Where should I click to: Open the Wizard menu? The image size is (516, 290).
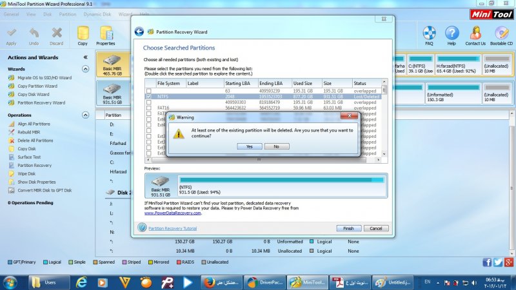point(125,14)
